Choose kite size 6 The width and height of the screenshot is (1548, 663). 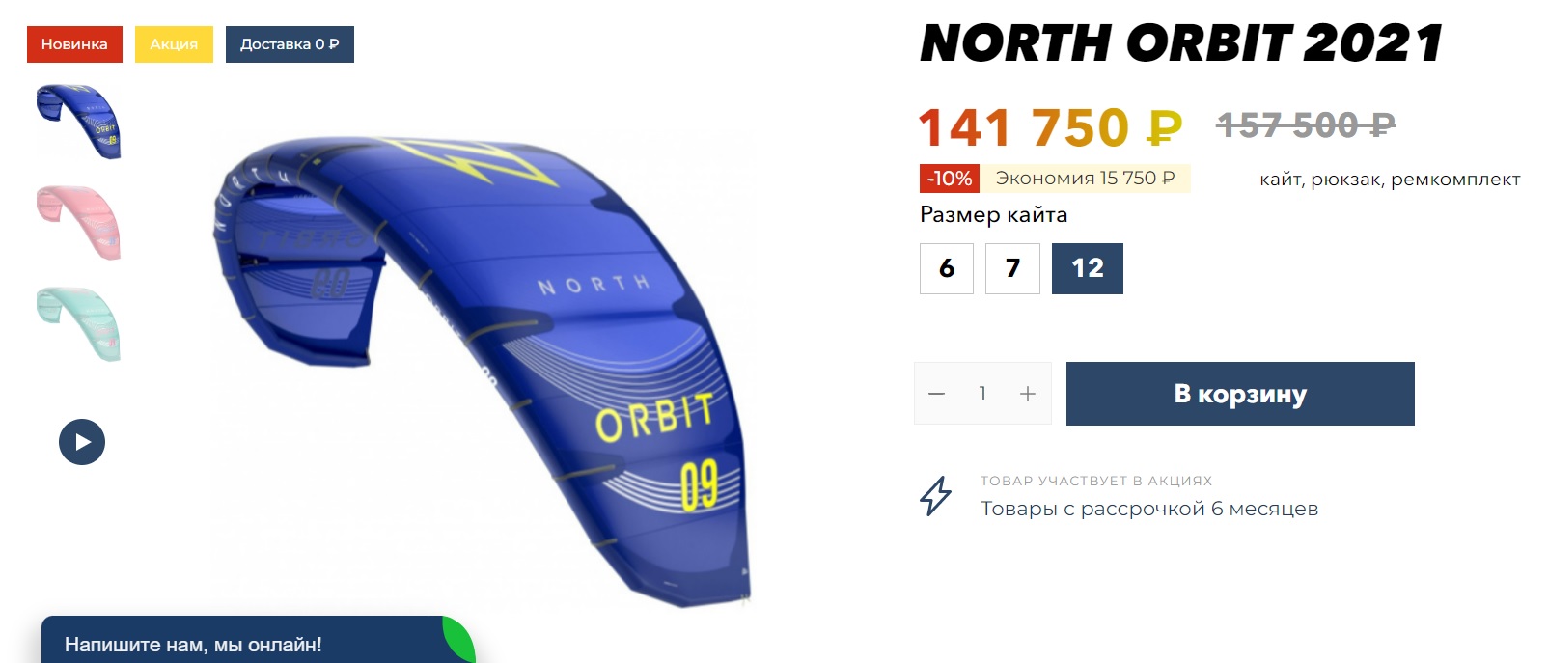point(947,268)
